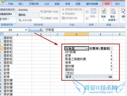
Task: Sort ascending A to Z
Action: 87,12
